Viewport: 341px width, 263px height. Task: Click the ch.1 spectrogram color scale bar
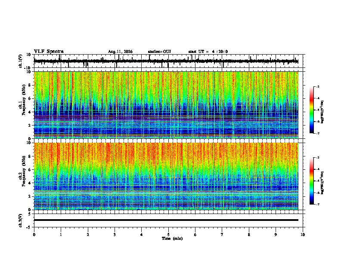point(312,110)
